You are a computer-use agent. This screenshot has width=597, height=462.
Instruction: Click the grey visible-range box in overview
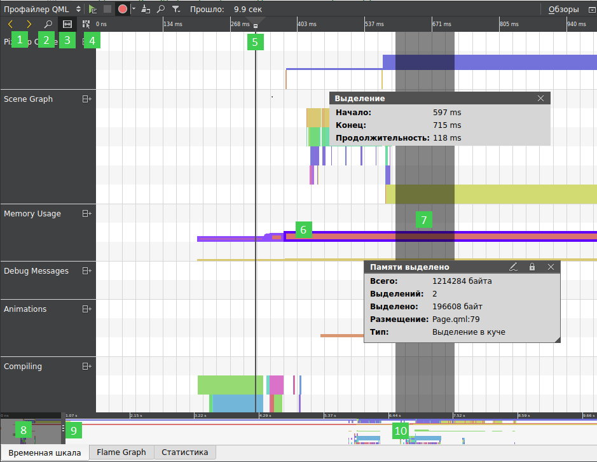click(31, 431)
